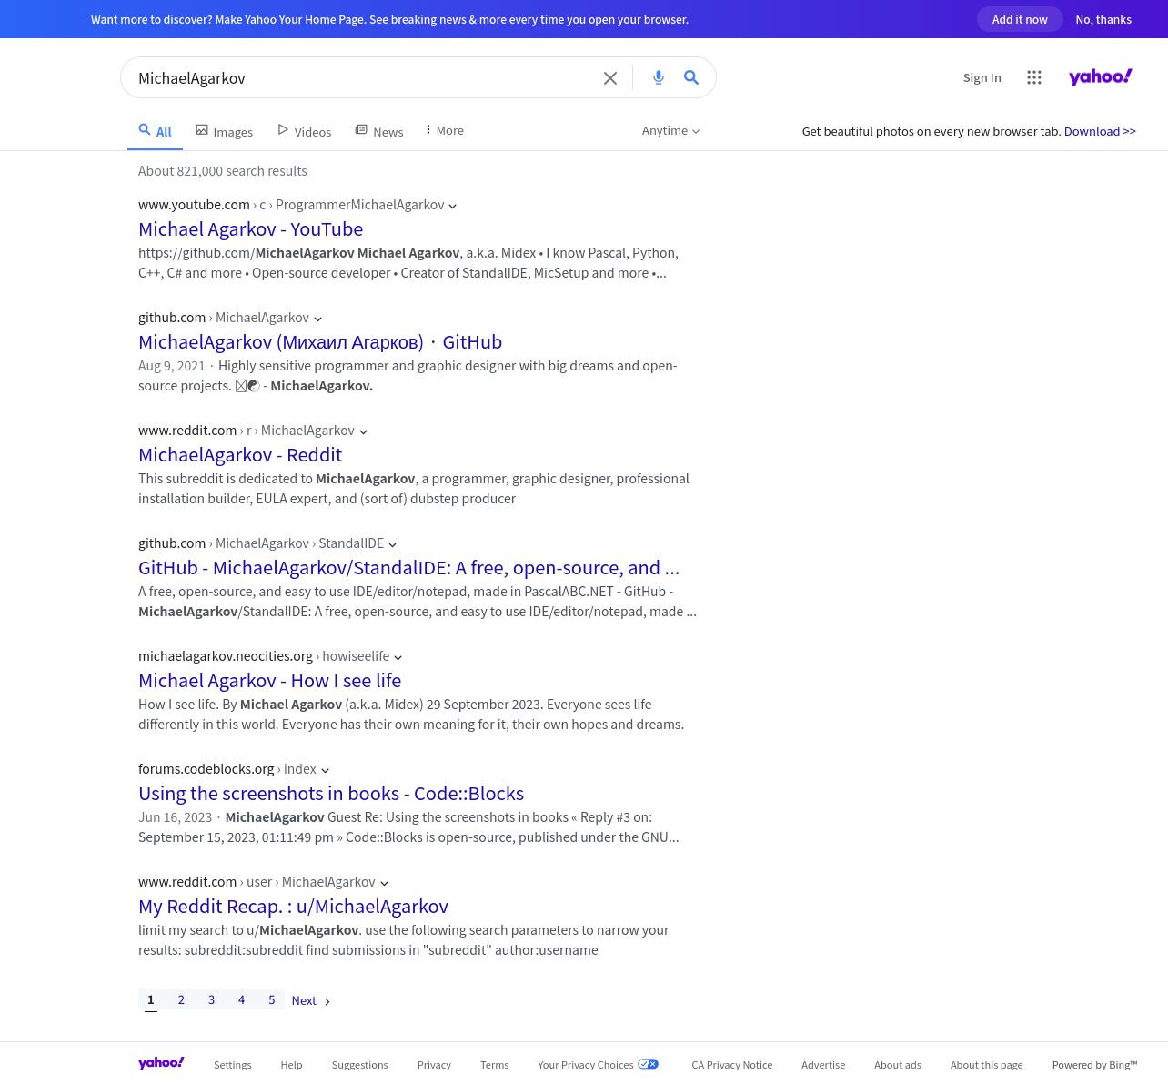Click Next to see more results
1168x1085 pixels.
(310, 1000)
